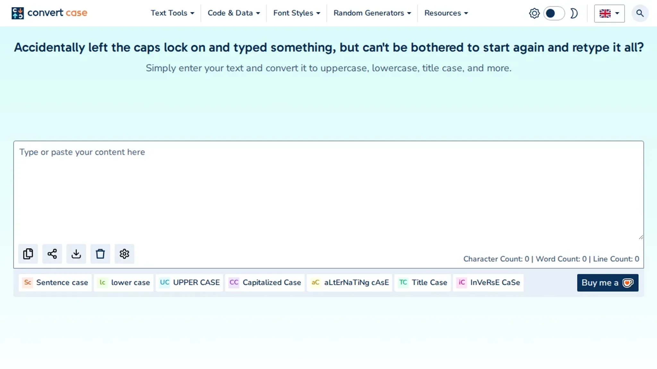Apply Title Case conversion
This screenshot has height=369, width=657.
pos(422,283)
